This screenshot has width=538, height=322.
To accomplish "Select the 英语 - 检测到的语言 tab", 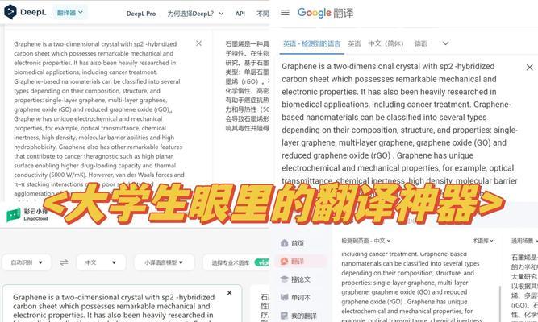I will click(x=311, y=43).
